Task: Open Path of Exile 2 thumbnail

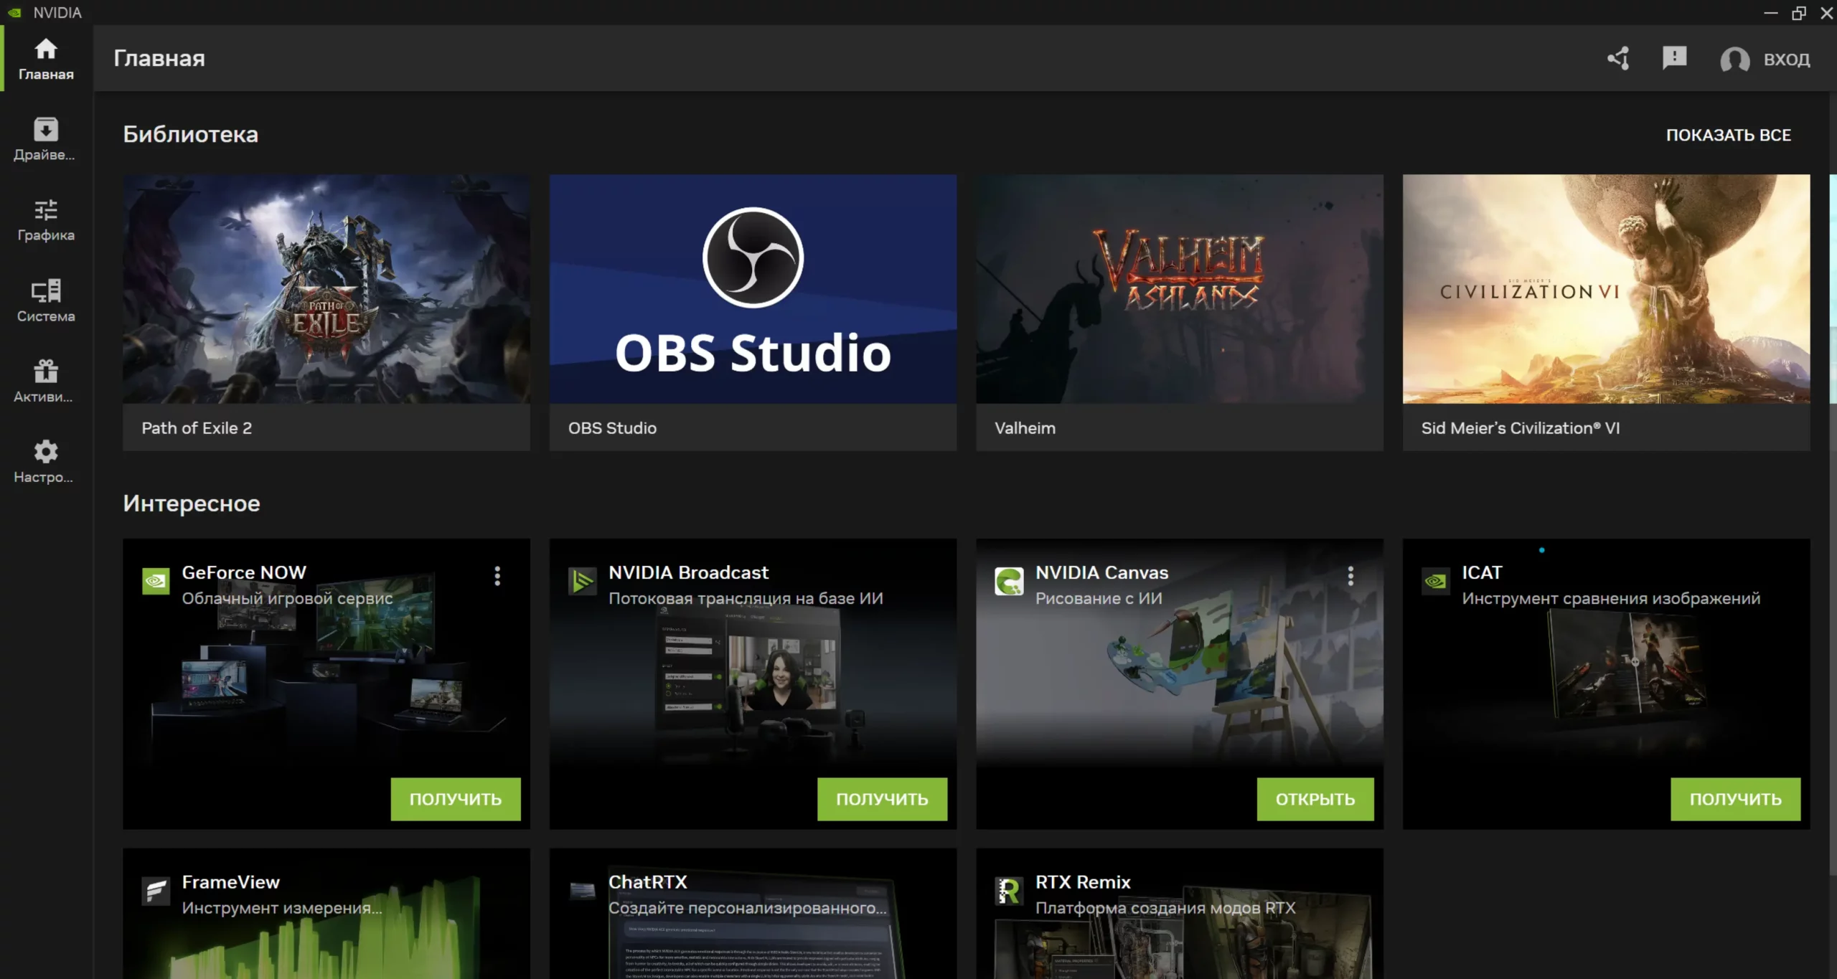Action: coord(326,289)
